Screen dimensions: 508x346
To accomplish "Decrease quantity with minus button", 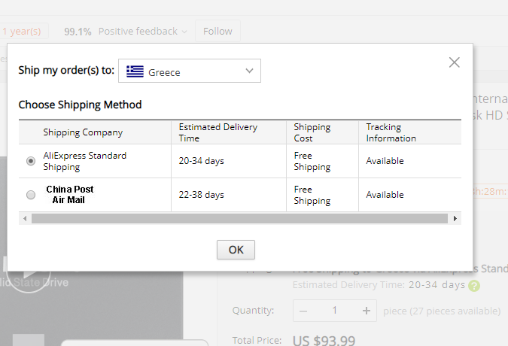I will coord(303,311).
